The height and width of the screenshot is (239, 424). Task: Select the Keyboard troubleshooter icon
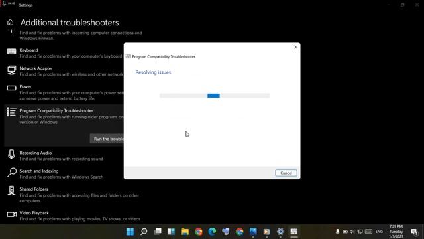point(11,52)
